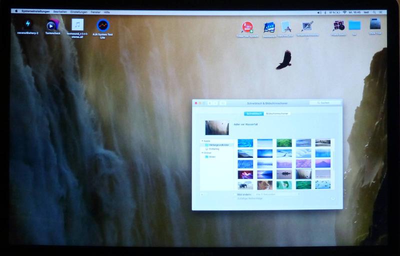Collapse the Ordner group in sidebar
Image resolution: width=400 pixels, height=256 pixels.
click(202, 152)
